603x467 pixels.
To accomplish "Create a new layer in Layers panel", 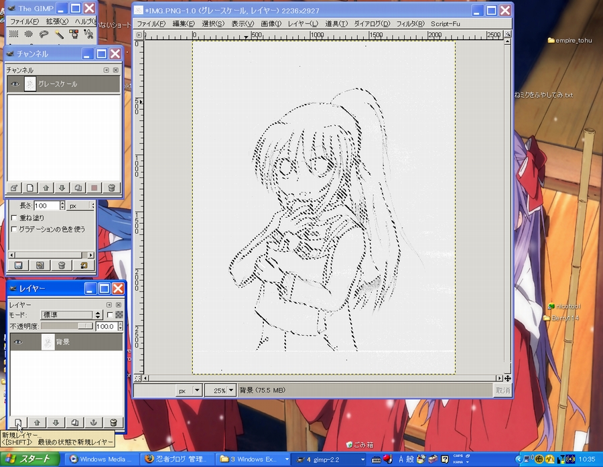I will point(18,422).
